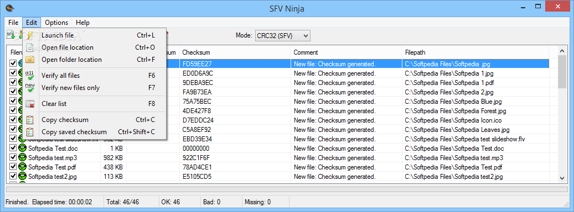This screenshot has height=212, width=574.
Task: Select the checksum cell C5A8EF92
Action: point(196,130)
